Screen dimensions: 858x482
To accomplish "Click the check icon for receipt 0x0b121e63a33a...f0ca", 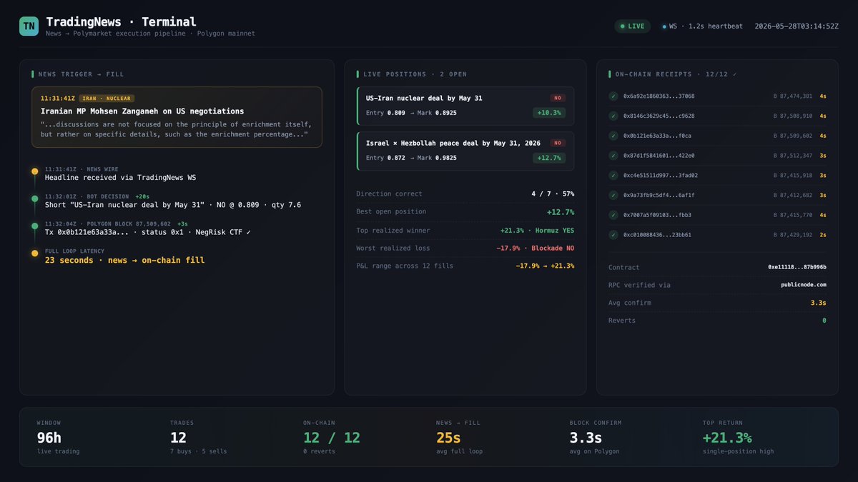I will point(613,136).
